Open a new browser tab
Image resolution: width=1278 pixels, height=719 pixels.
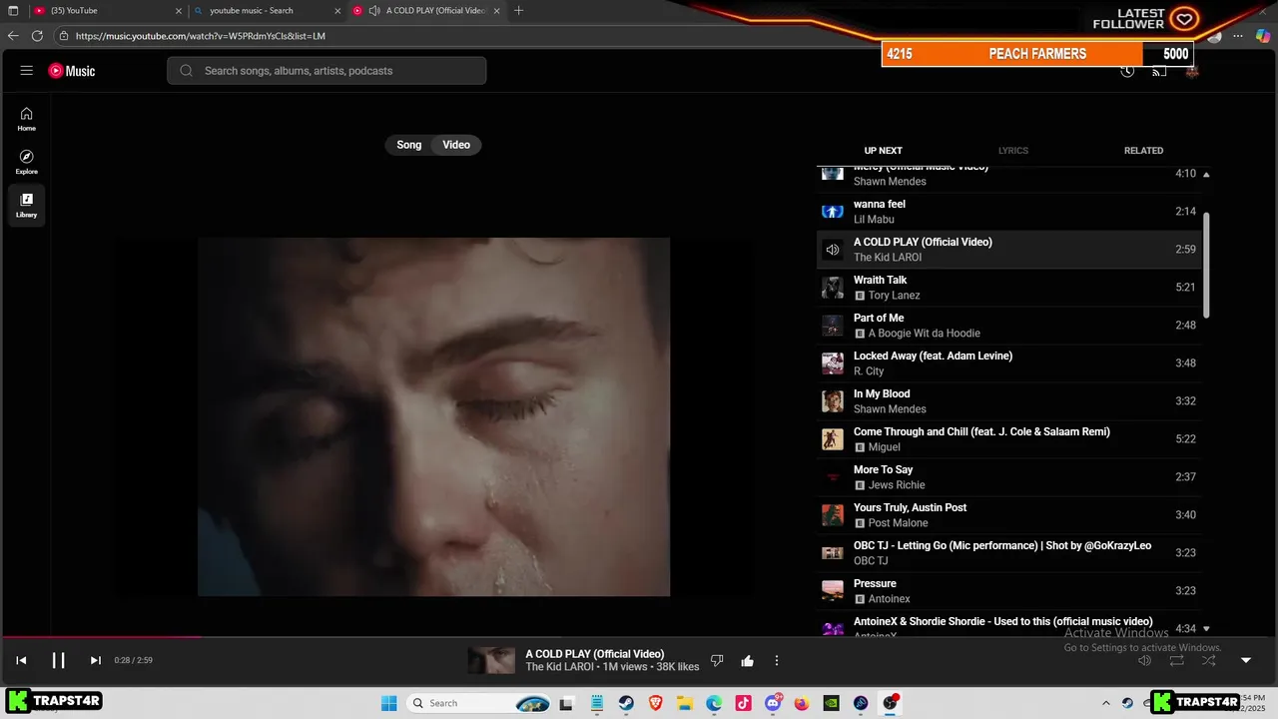tap(518, 11)
